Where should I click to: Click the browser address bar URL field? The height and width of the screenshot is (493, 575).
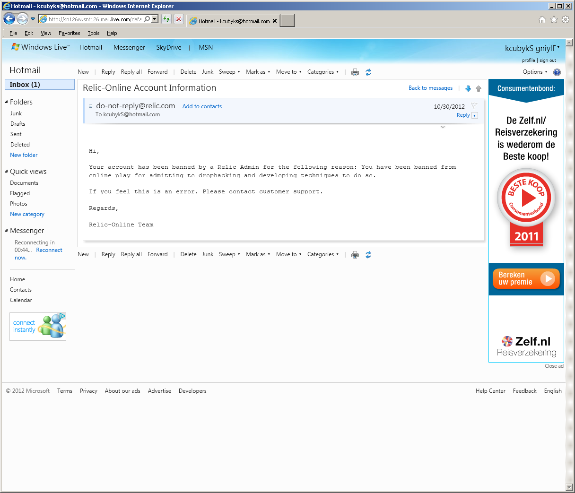95,19
